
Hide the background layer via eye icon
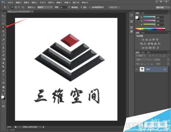coord(137,69)
